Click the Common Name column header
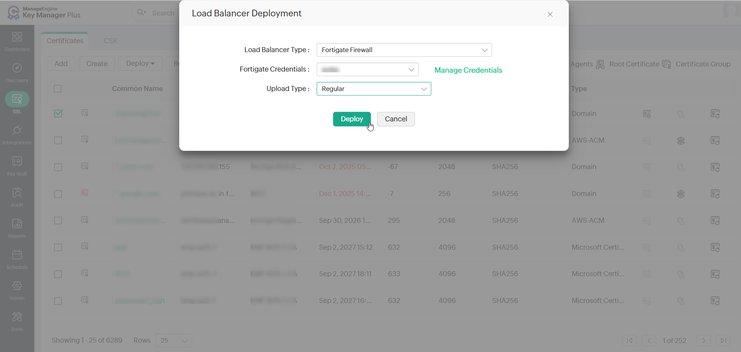The image size is (741, 352). coord(137,89)
